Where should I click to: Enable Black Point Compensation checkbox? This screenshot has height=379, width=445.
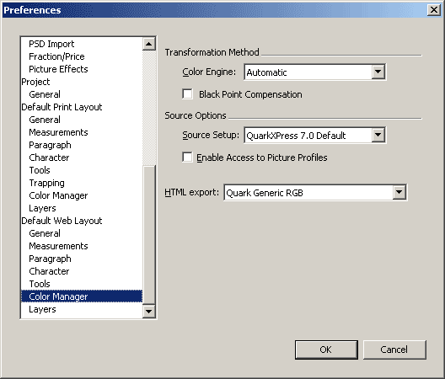tap(187, 93)
